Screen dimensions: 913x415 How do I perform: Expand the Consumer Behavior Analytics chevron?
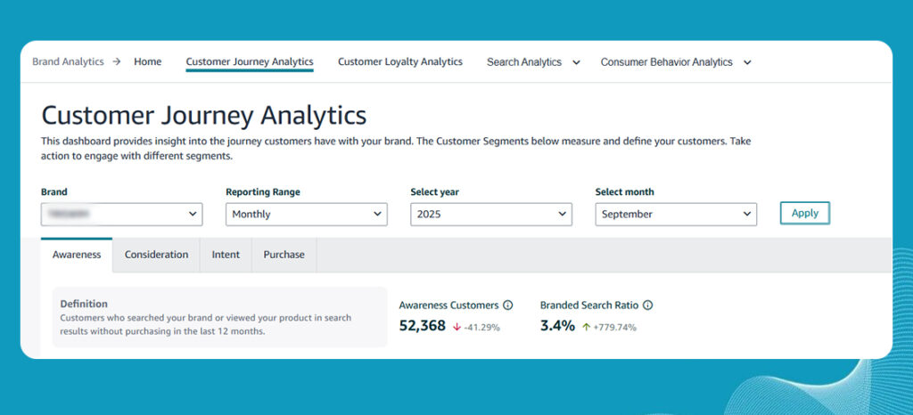pos(747,62)
